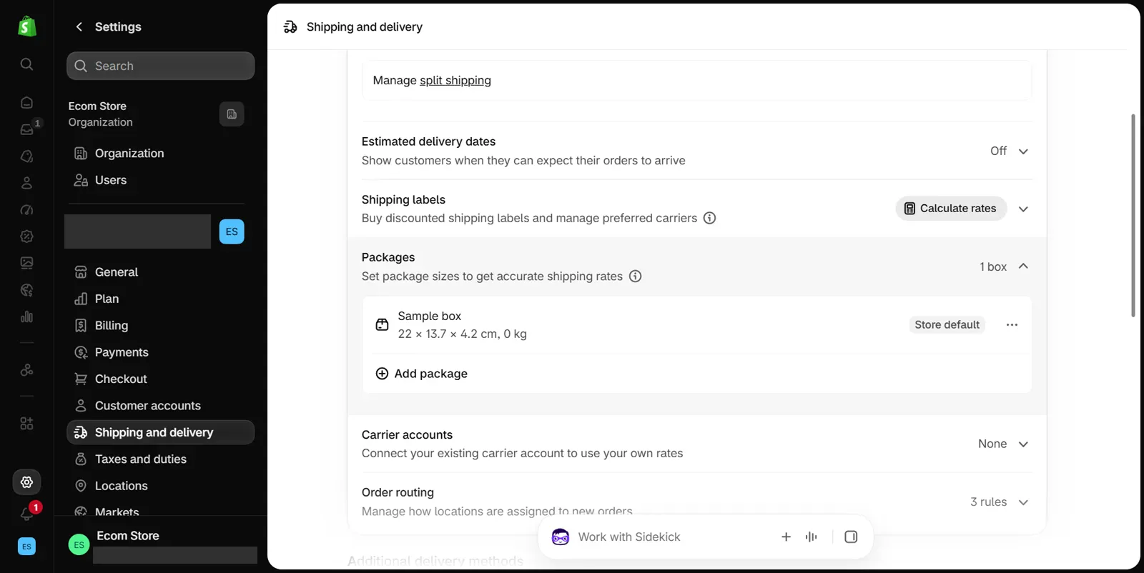The height and width of the screenshot is (573, 1144).
Task: Collapse the Packages section
Action: [1023, 266]
